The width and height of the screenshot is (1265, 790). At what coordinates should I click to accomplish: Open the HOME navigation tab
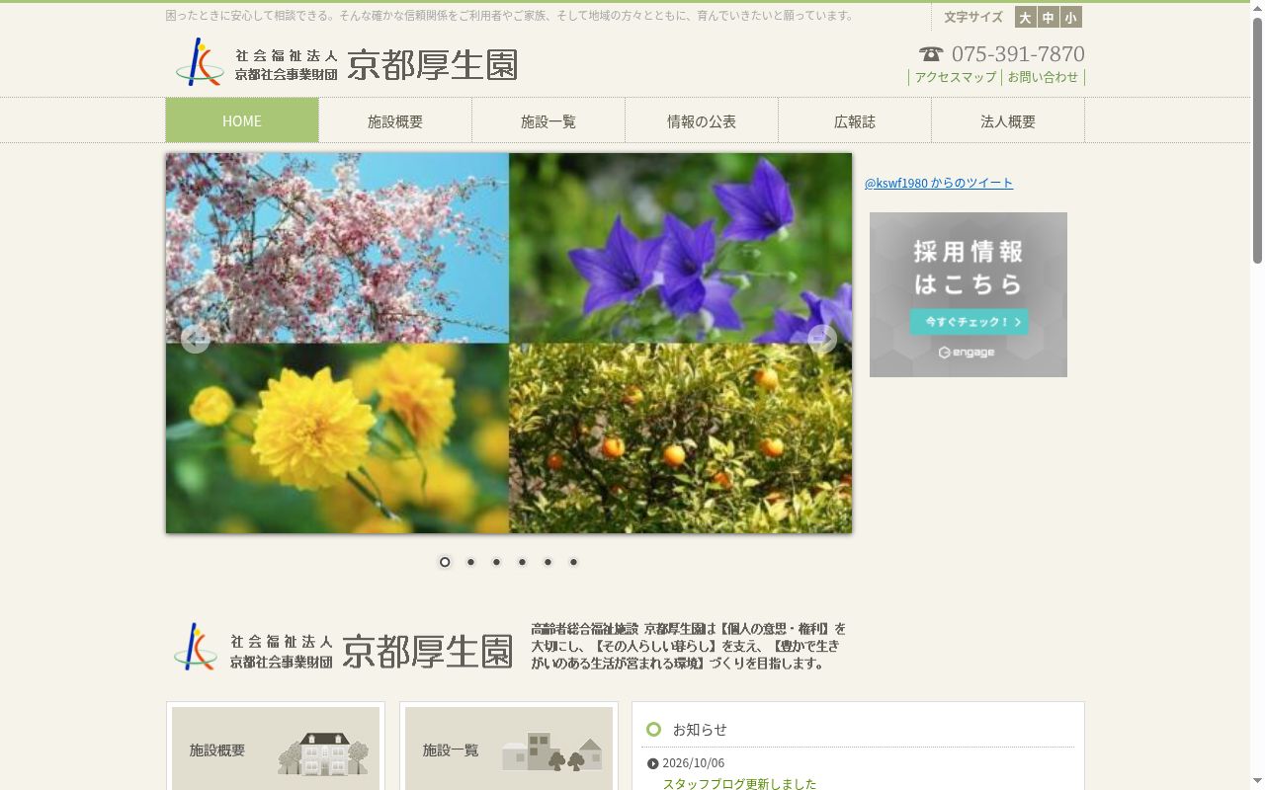coord(242,120)
